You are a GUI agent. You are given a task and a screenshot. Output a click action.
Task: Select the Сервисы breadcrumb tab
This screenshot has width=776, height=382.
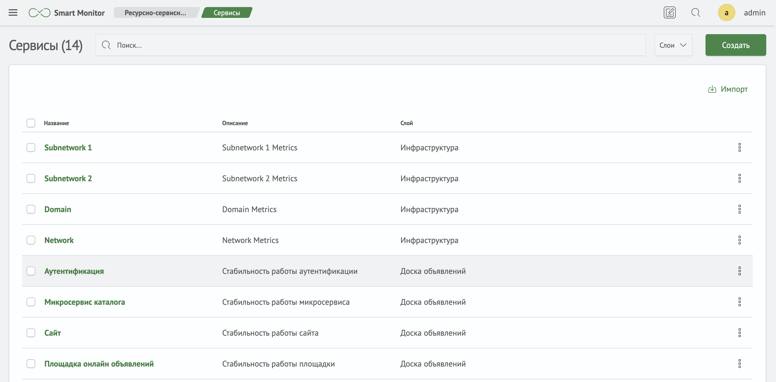pos(226,13)
